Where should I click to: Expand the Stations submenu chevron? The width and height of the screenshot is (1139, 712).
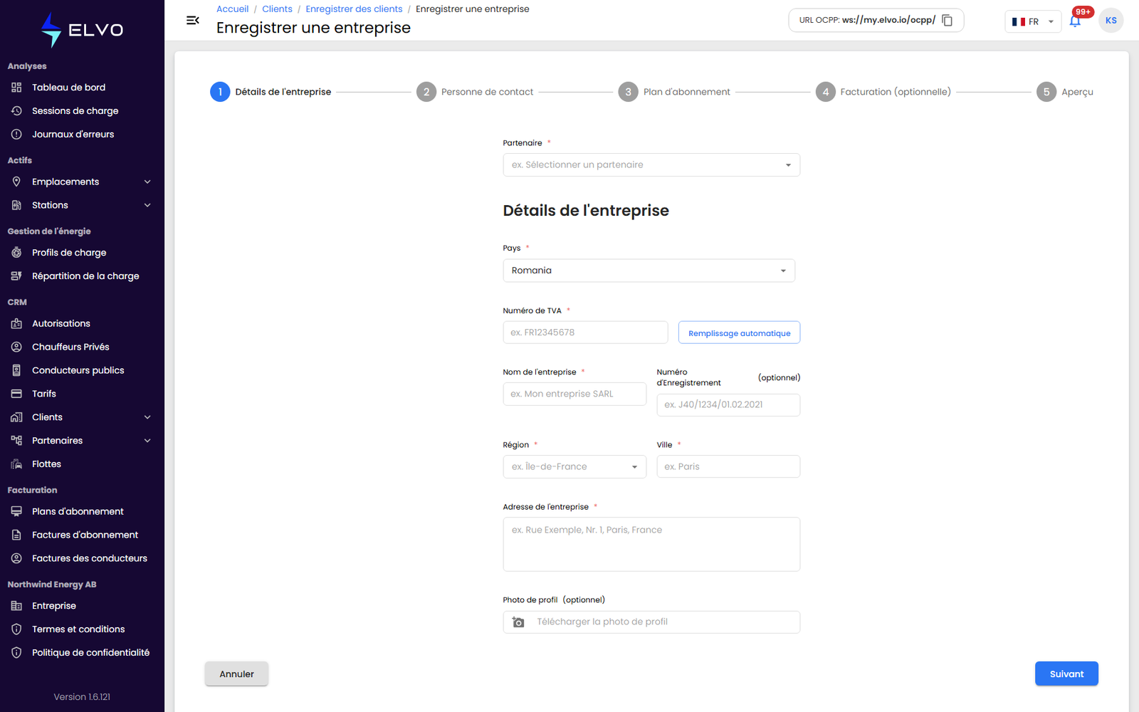[147, 205]
